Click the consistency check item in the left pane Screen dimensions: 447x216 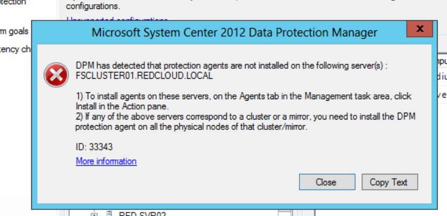click(x=16, y=49)
